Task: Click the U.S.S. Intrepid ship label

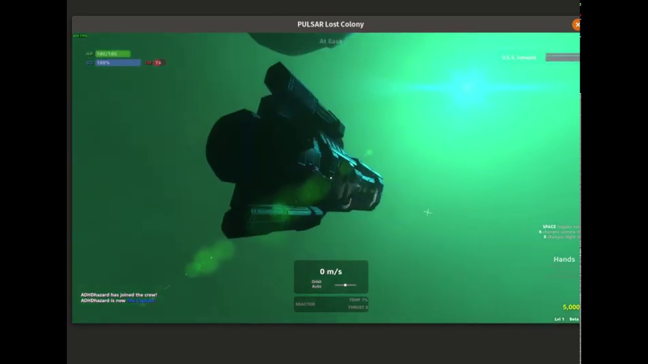Action: click(x=518, y=58)
